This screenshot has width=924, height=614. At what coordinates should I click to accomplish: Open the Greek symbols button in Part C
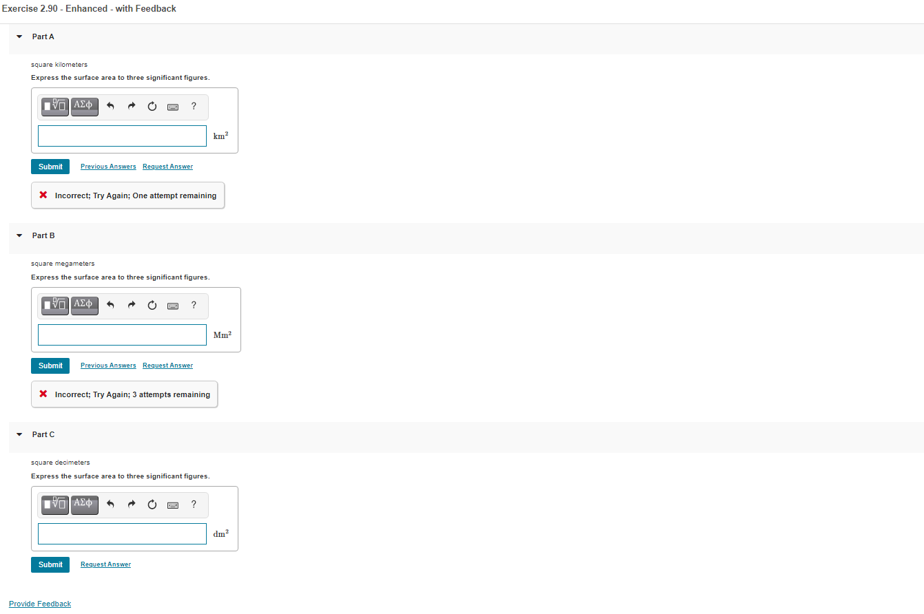point(85,505)
